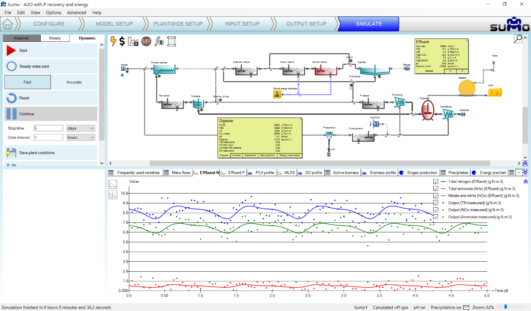Switch chart to line view icon
This screenshot has height=311, width=531.
[112, 184]
